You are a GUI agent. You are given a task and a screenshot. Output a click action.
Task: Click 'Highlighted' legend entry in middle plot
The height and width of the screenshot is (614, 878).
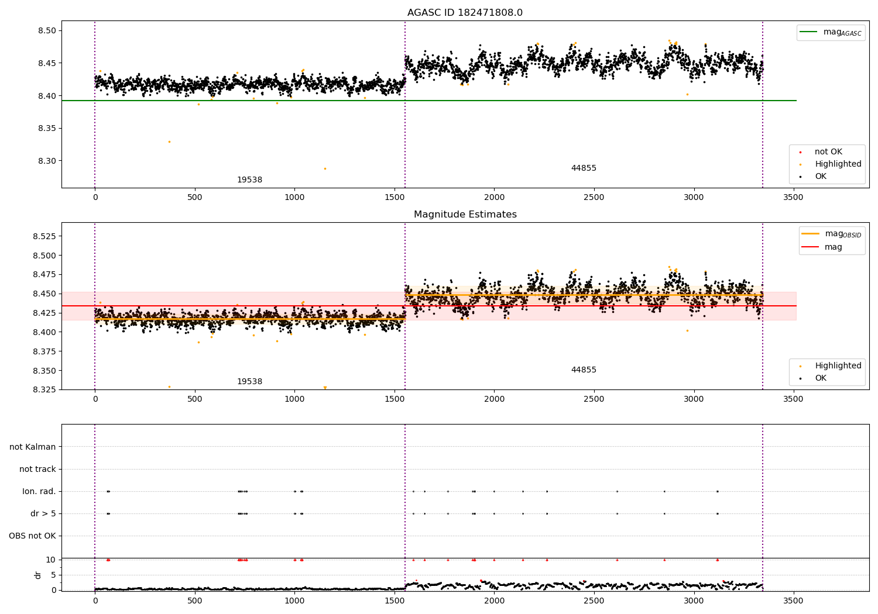(838, 366)
